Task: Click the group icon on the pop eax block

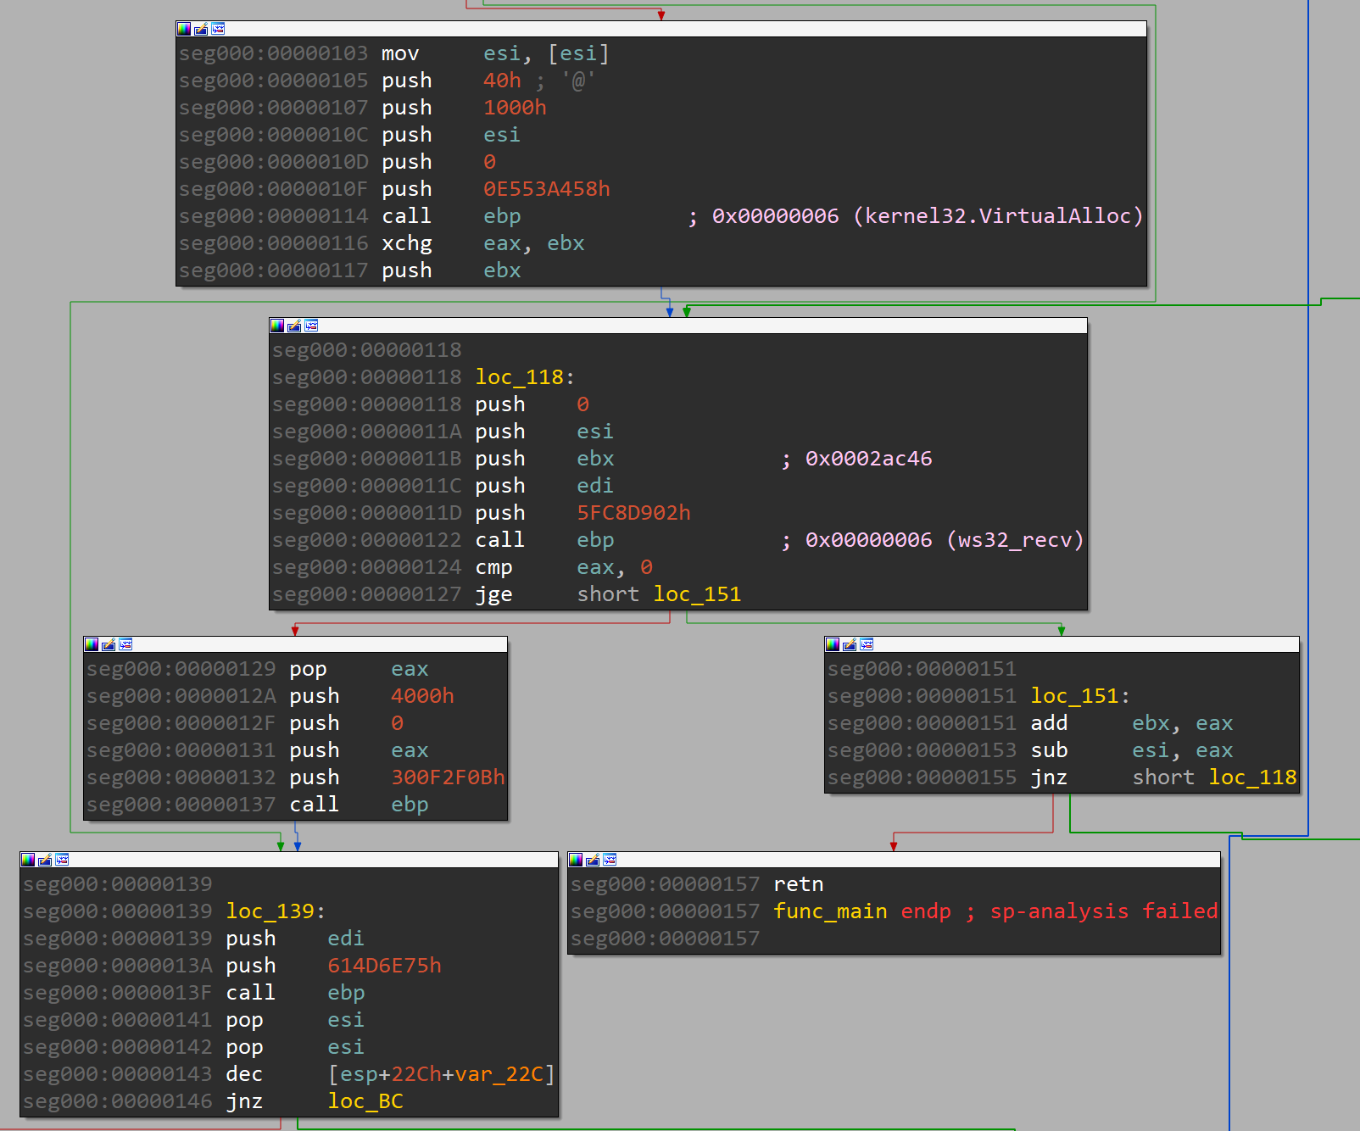Action: pos(125,644)
